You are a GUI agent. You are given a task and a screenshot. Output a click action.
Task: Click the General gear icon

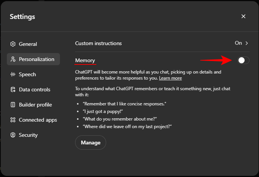[x=13, y=44]
